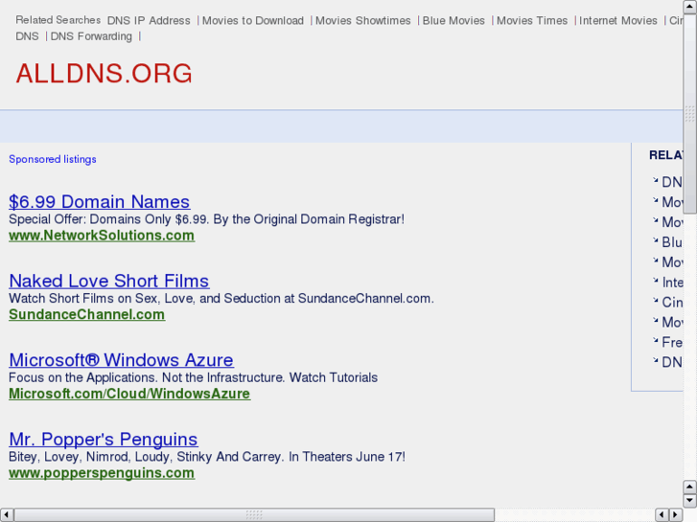The image size is (697, 522).
Task: Click the horizontal scrollbar right arrow at far right
Action: [676, 514]
